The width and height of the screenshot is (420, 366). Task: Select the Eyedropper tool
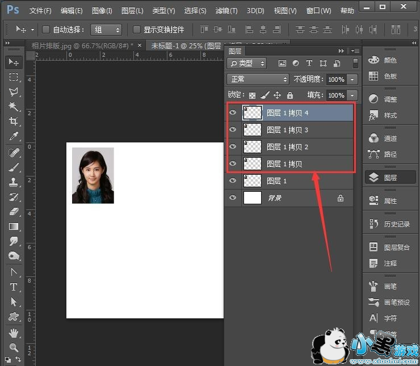[x=14, y=136]
